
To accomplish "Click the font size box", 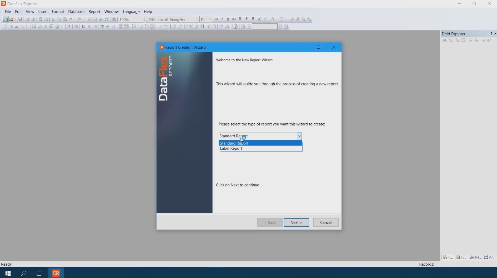I will (x=204, y=19).
